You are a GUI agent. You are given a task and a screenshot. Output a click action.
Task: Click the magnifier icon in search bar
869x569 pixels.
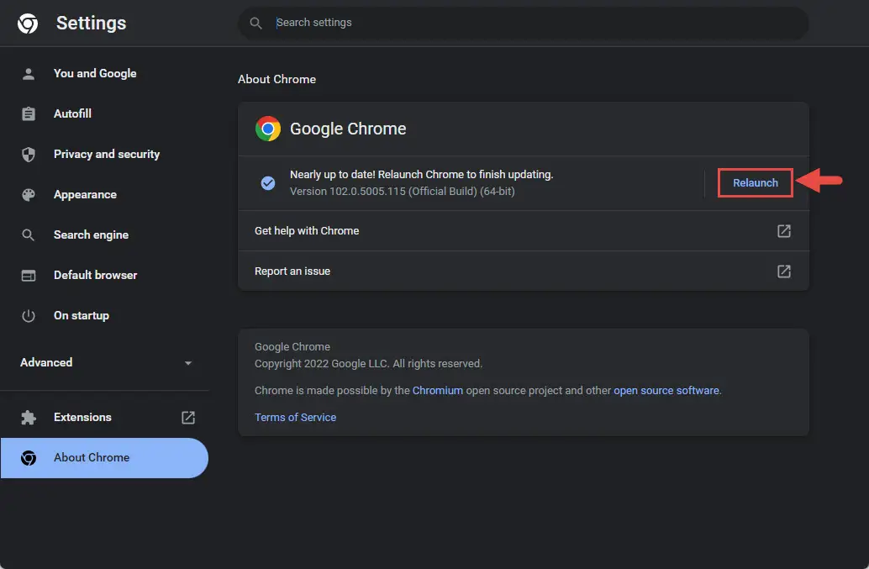click(x=255, y=23)
